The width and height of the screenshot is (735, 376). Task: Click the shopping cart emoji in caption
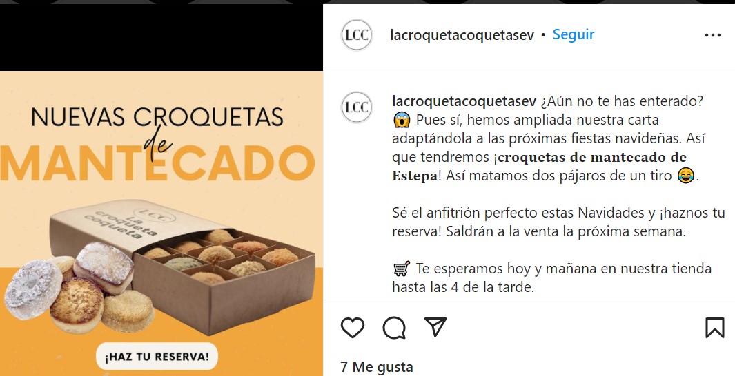click(402, 269)
